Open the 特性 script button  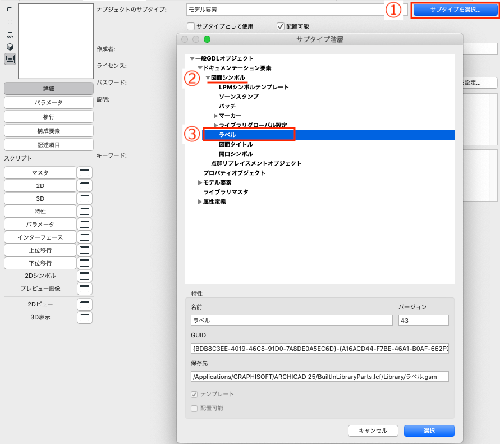[40, 212]
